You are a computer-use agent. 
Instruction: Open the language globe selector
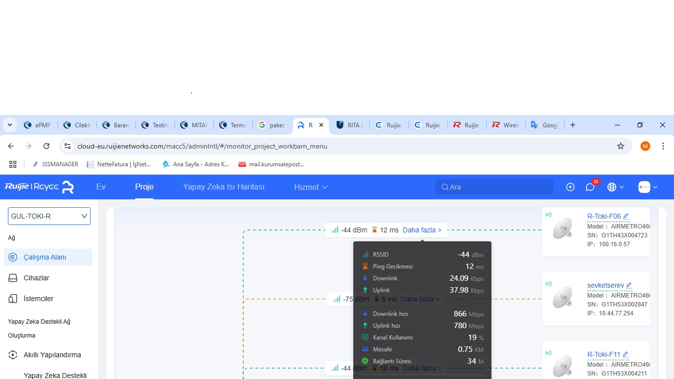(x=615, y=187)
